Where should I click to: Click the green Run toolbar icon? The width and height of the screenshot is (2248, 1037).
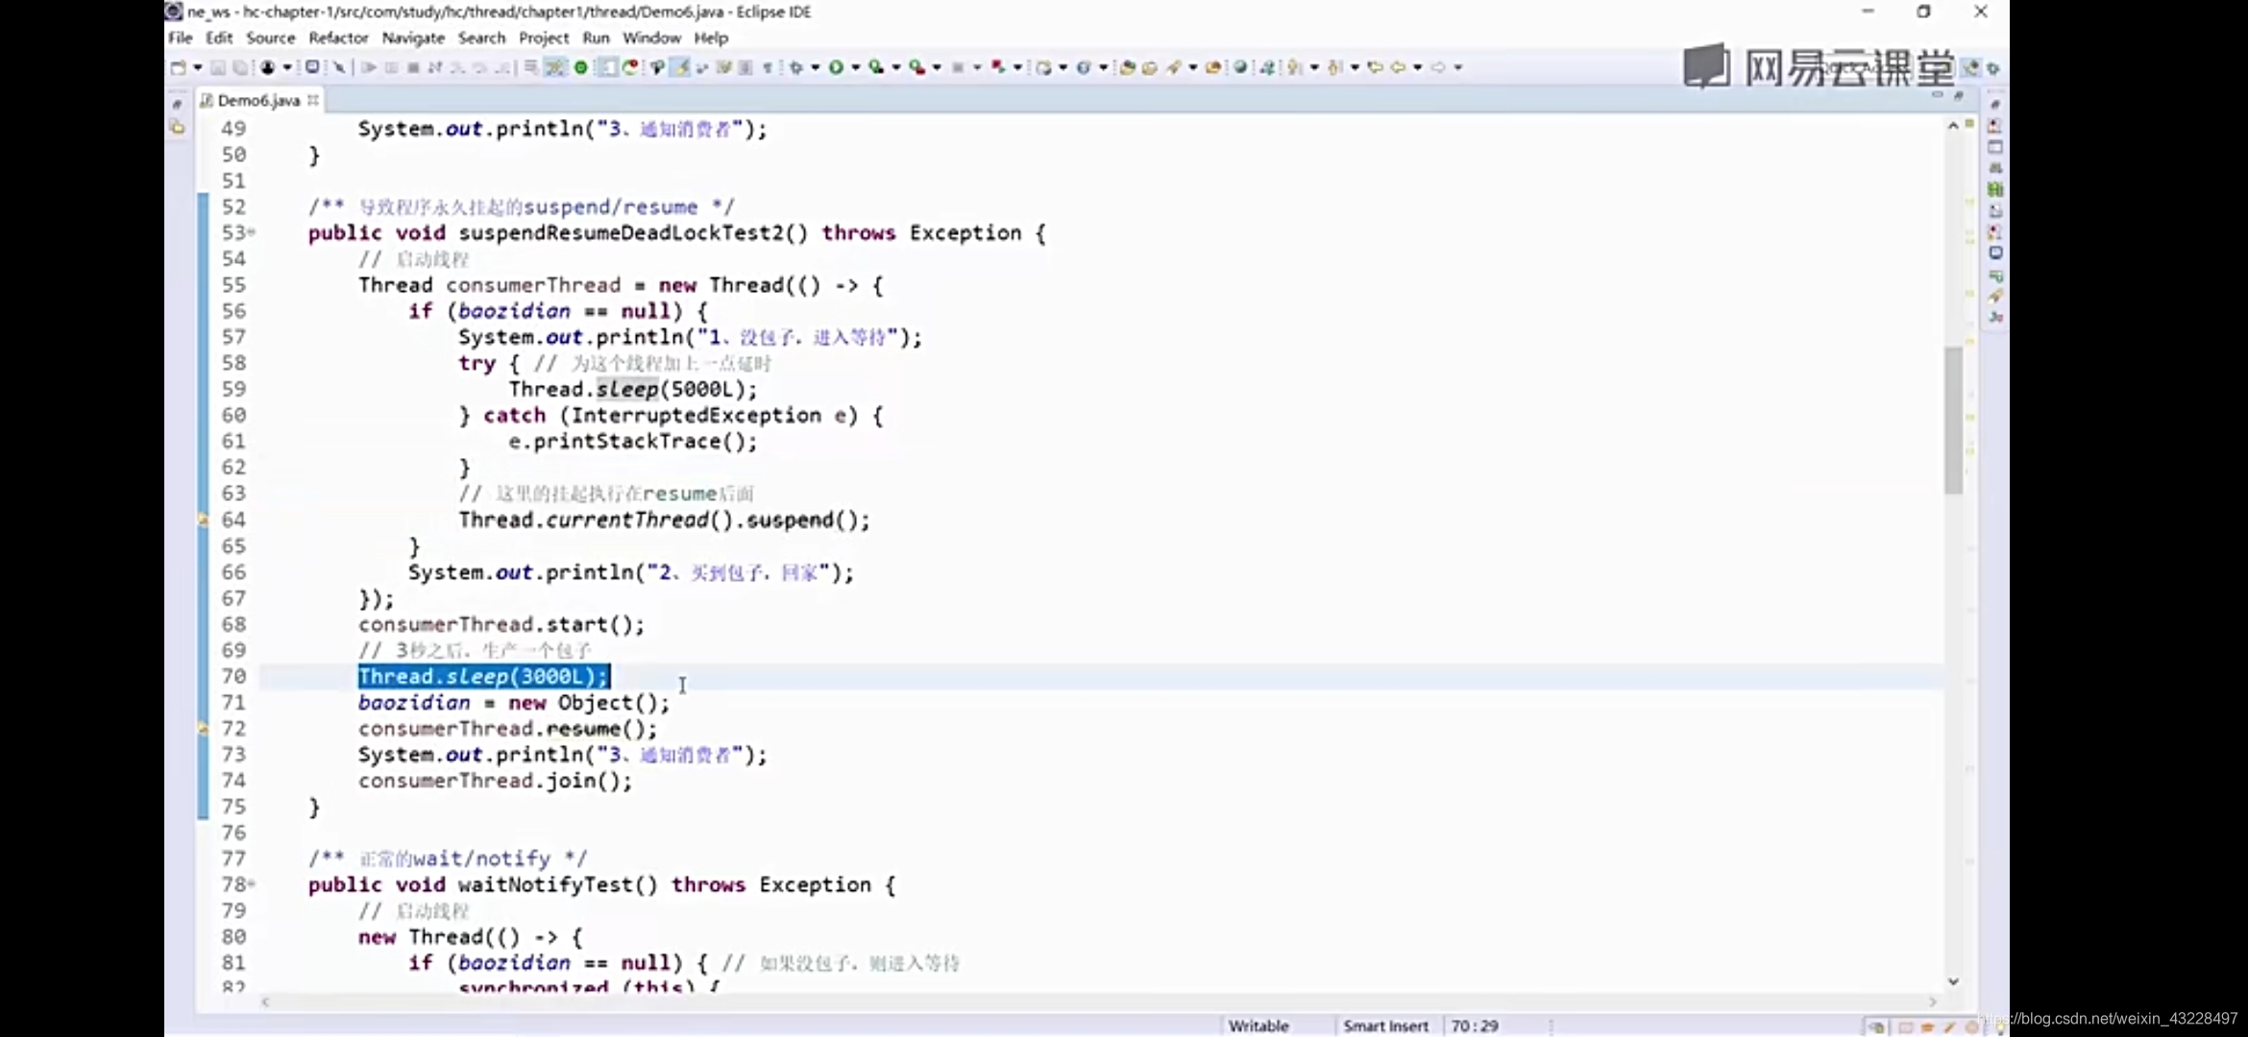pos(836,67)
